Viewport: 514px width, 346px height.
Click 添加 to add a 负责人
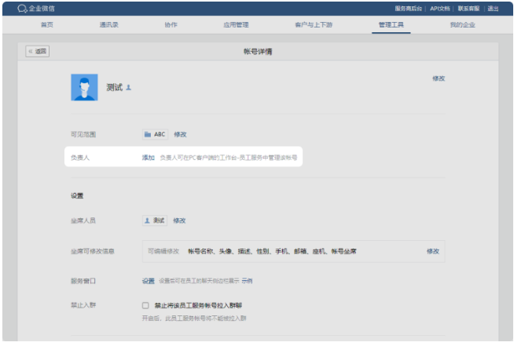(148, 158)
